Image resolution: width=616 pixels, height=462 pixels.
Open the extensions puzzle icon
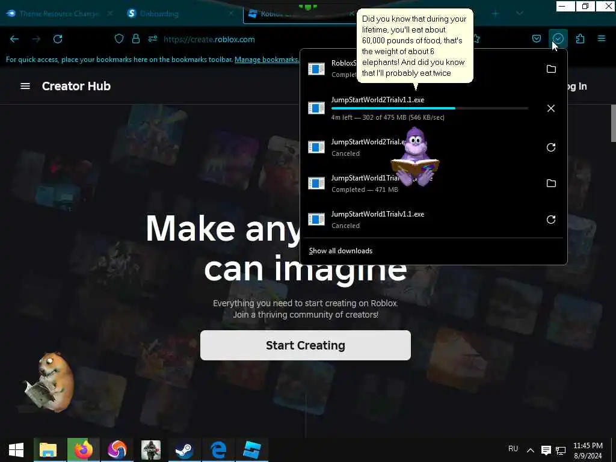(x=580, y=39)
